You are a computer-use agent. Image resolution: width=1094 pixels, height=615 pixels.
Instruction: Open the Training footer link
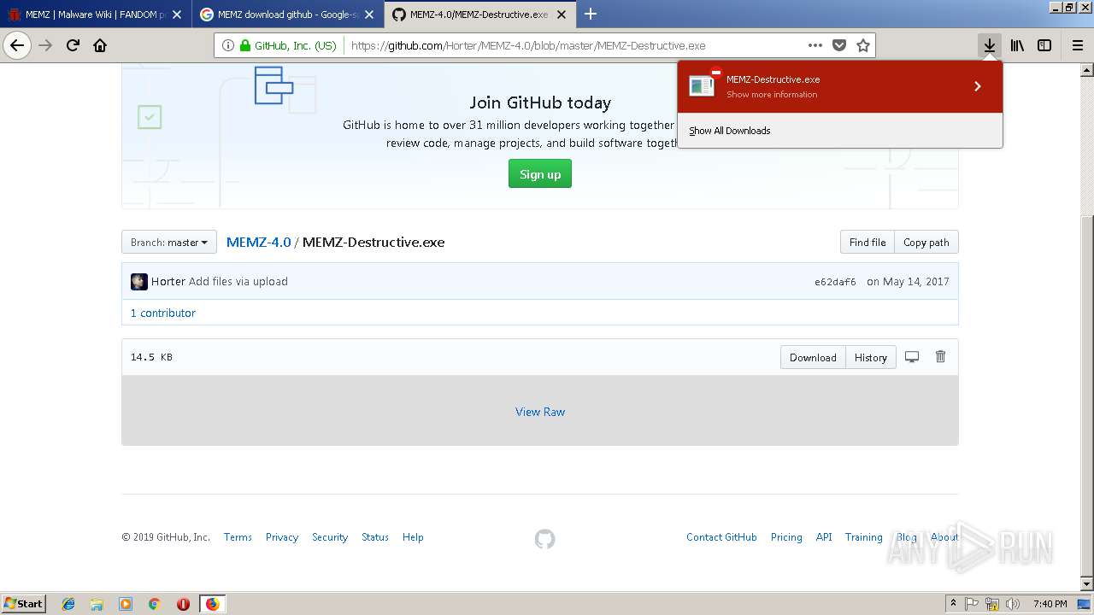863,537
